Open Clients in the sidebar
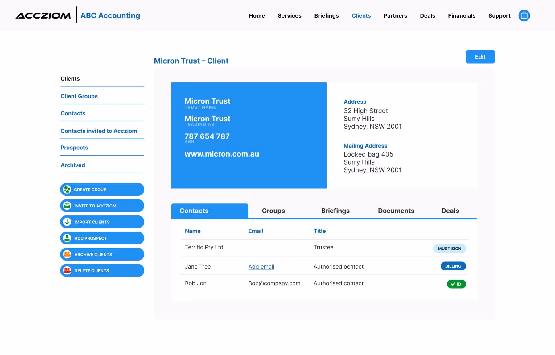The image size is (555, 355). pos(70,79)
